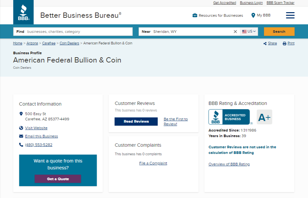This screenshot has height=198, width=308.
Task: Click the printer icon
Action: pyautogui.click(x=284, y=44)
